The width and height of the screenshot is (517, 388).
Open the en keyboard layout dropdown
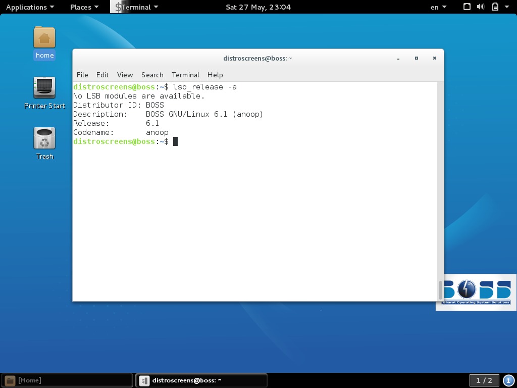[x=437, y=7]
